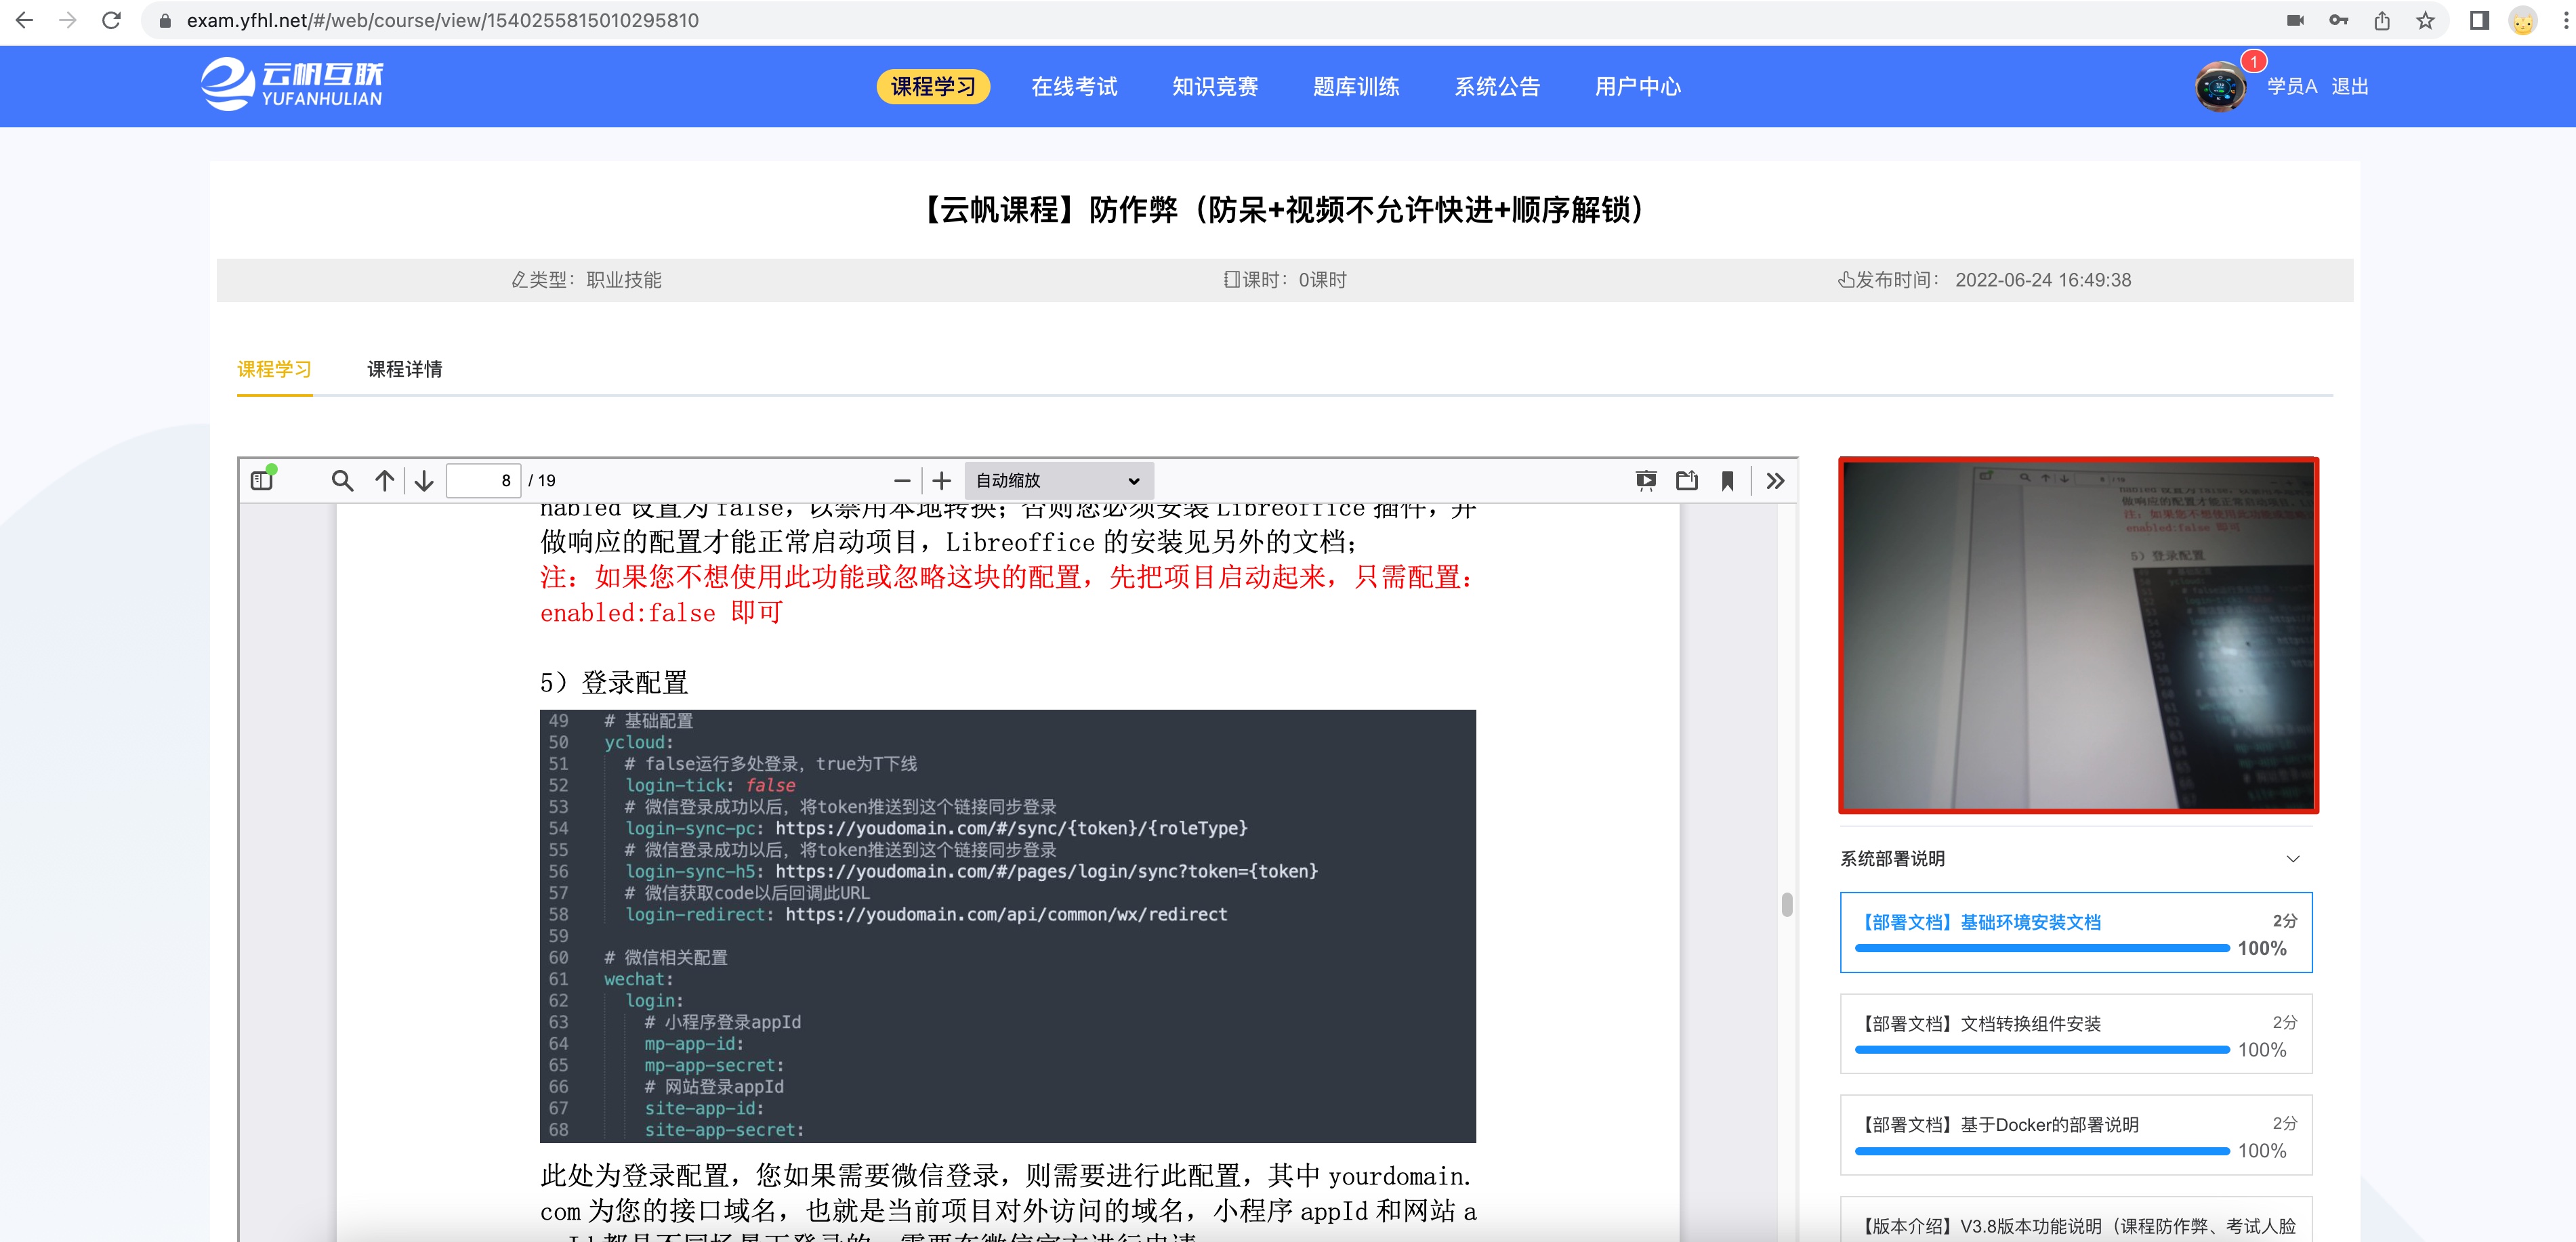
Task: Go to previous PDF page arrow
Action: click(x=384, y=481)
